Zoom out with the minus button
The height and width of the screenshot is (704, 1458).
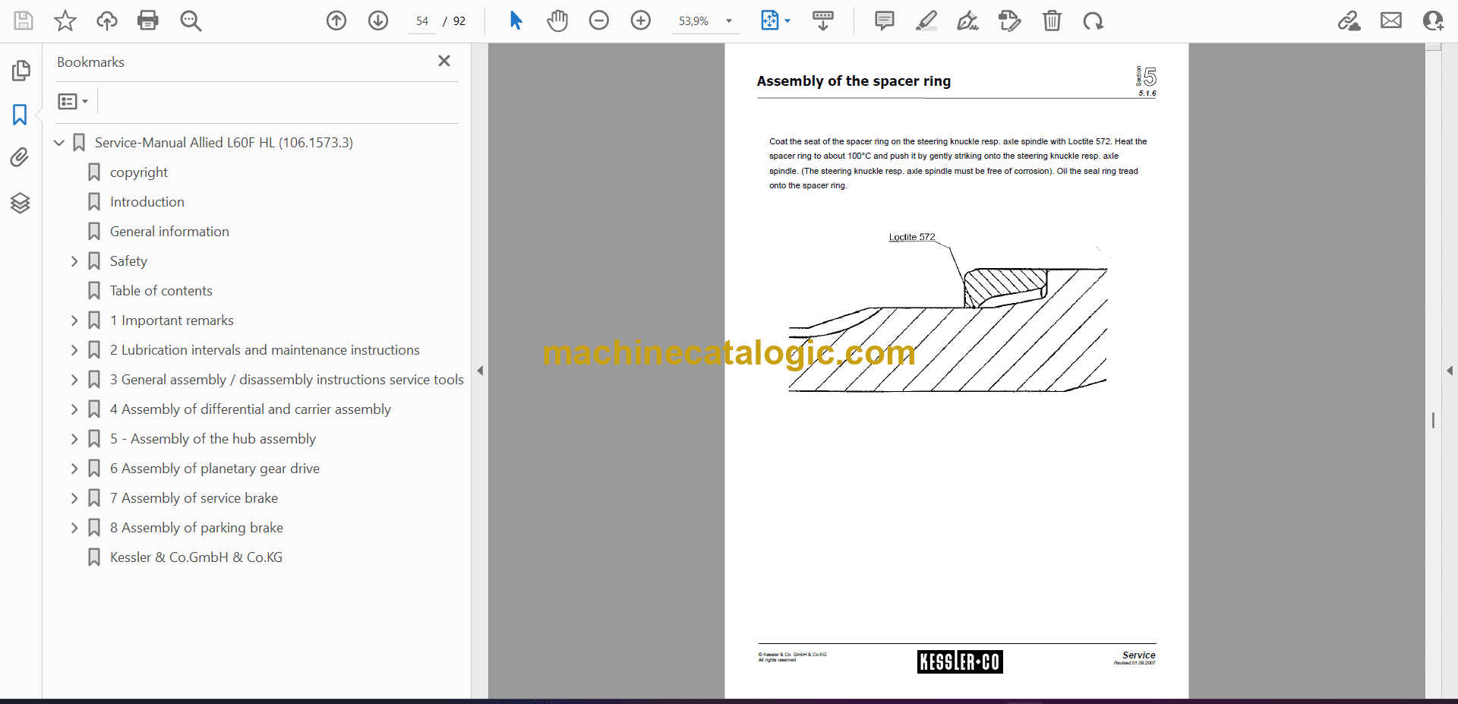pos(599,21)
